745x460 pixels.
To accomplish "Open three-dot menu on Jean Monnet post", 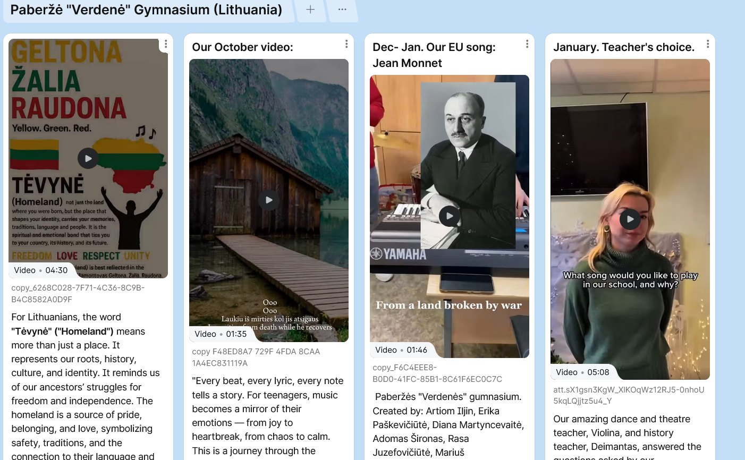I will pos(527,44).
